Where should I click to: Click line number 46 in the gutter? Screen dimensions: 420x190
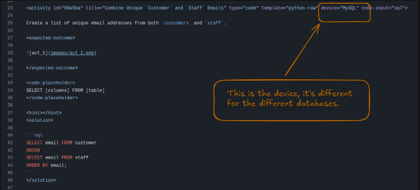(10, 180)
